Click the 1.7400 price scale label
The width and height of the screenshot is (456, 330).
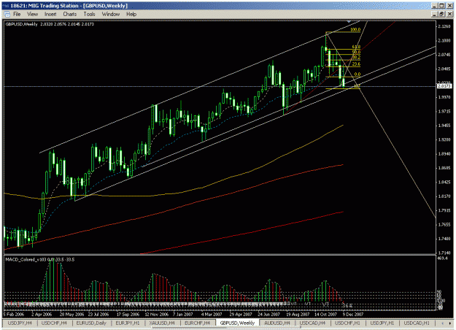(x=444, y=239)
